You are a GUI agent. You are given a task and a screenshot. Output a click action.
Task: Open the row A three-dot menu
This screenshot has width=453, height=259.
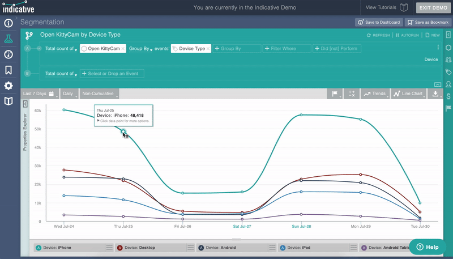438,47
